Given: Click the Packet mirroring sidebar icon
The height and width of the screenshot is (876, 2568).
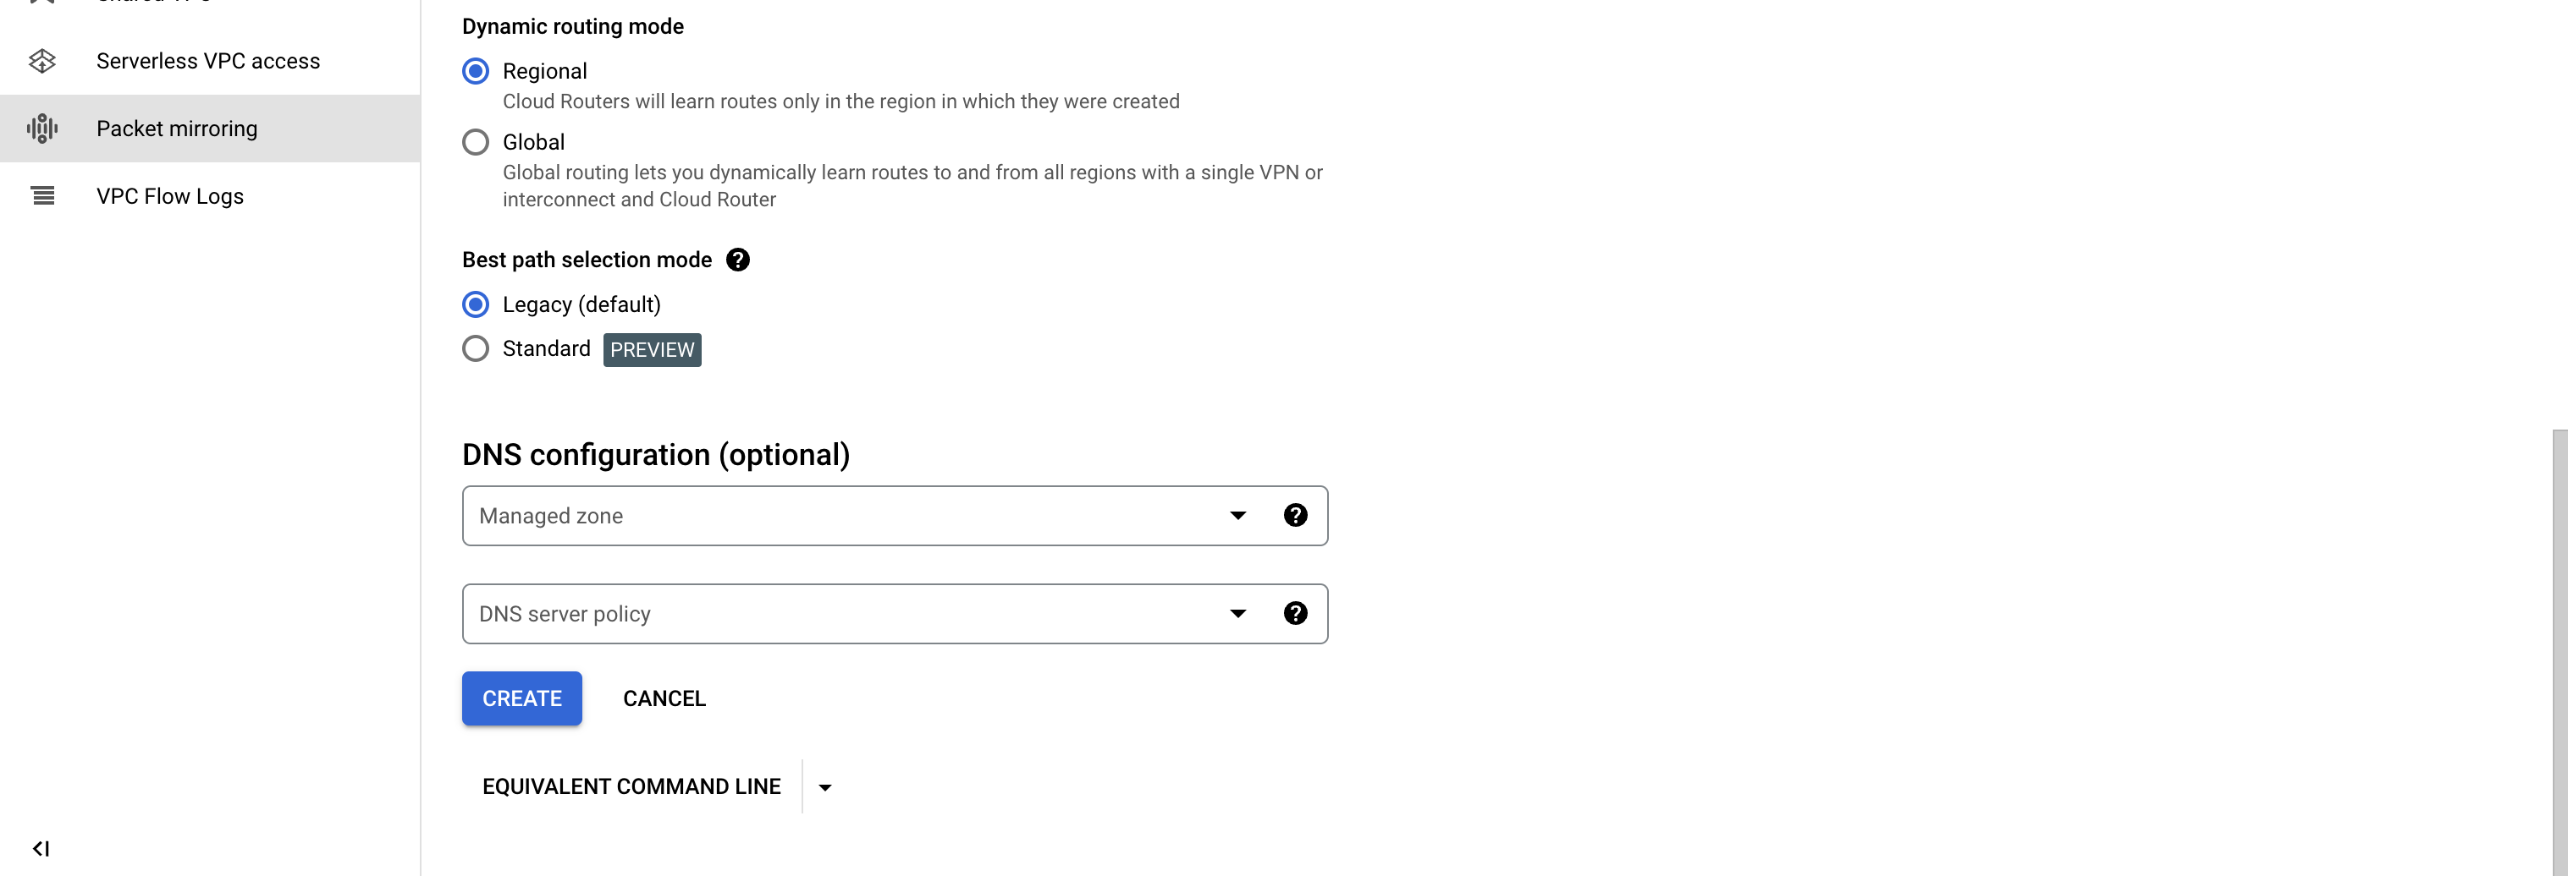Looking at the screenshot, I should (x=41, y=129).
